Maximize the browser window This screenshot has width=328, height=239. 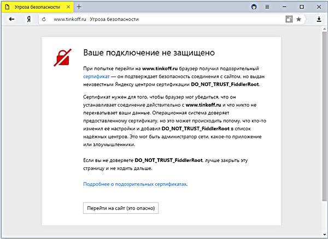pyautogui.click(x=302, y=7)
